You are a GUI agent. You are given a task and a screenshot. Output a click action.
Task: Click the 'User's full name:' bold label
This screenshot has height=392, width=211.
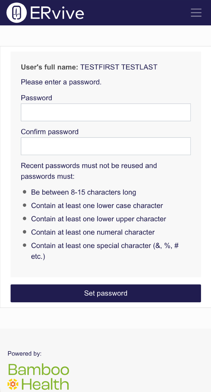tap(50, 67)
